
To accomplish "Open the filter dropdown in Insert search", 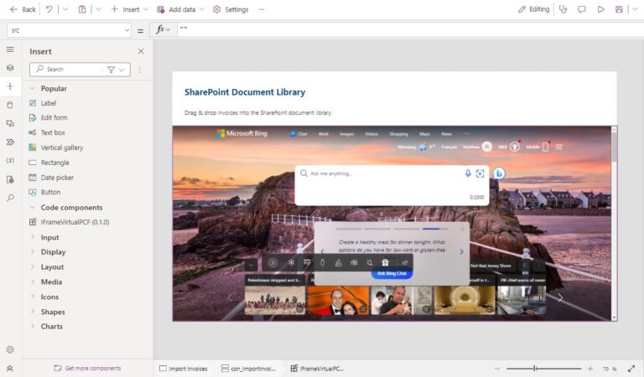I will click(x=117, y=70).
